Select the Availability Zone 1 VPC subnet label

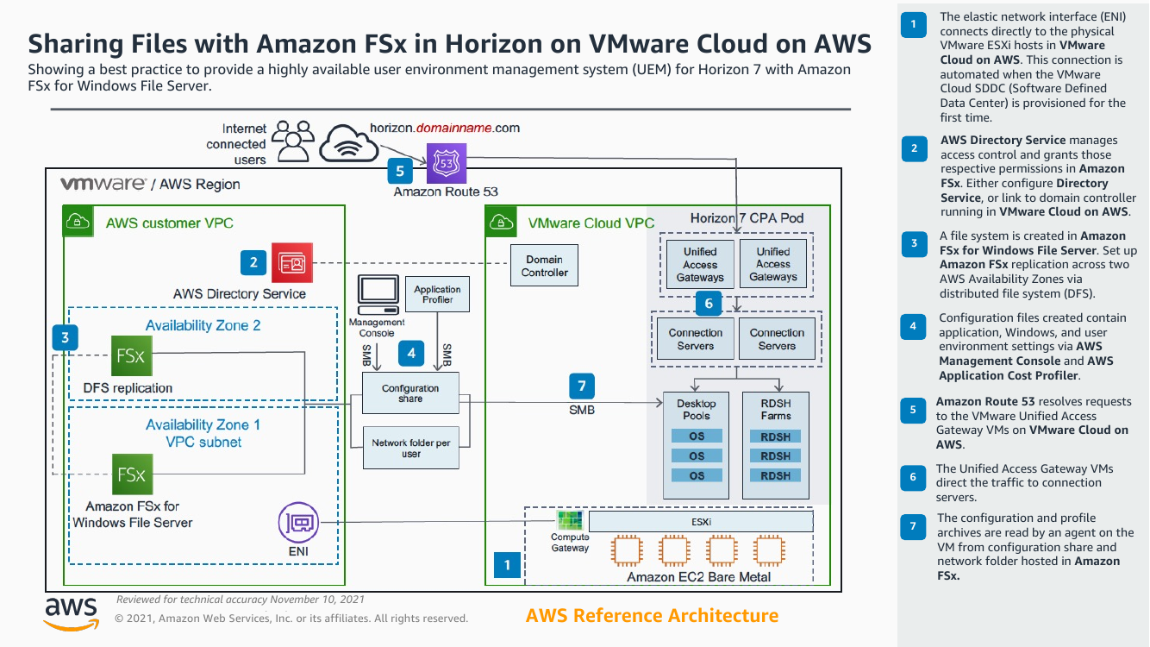[x=203, y=433]
